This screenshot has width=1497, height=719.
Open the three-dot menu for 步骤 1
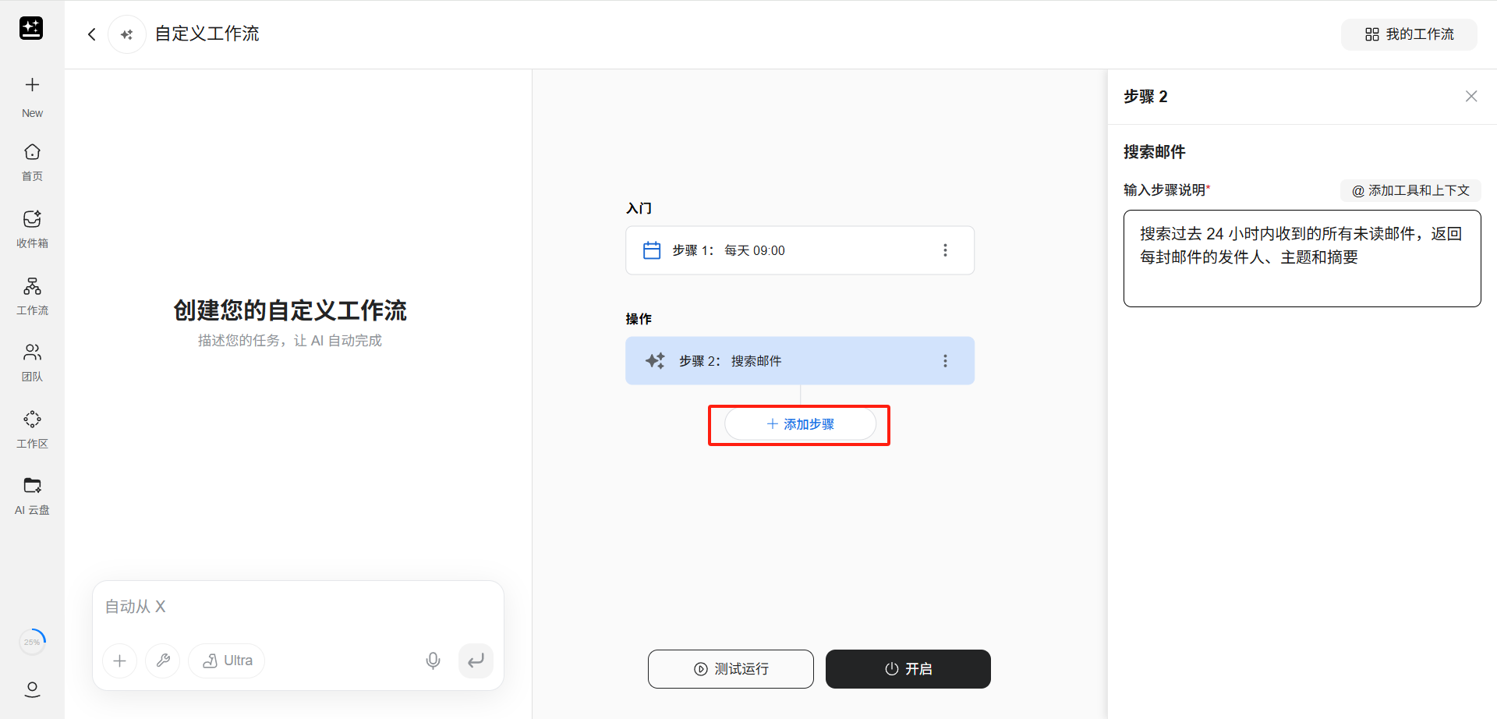click(x=945, y=250)
